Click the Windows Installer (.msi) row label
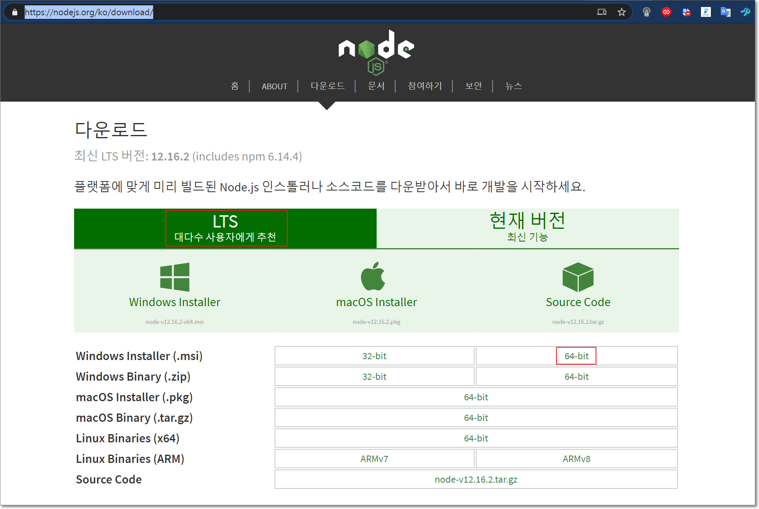This screenshot has width=759, height=509. [x=139, y=356]
